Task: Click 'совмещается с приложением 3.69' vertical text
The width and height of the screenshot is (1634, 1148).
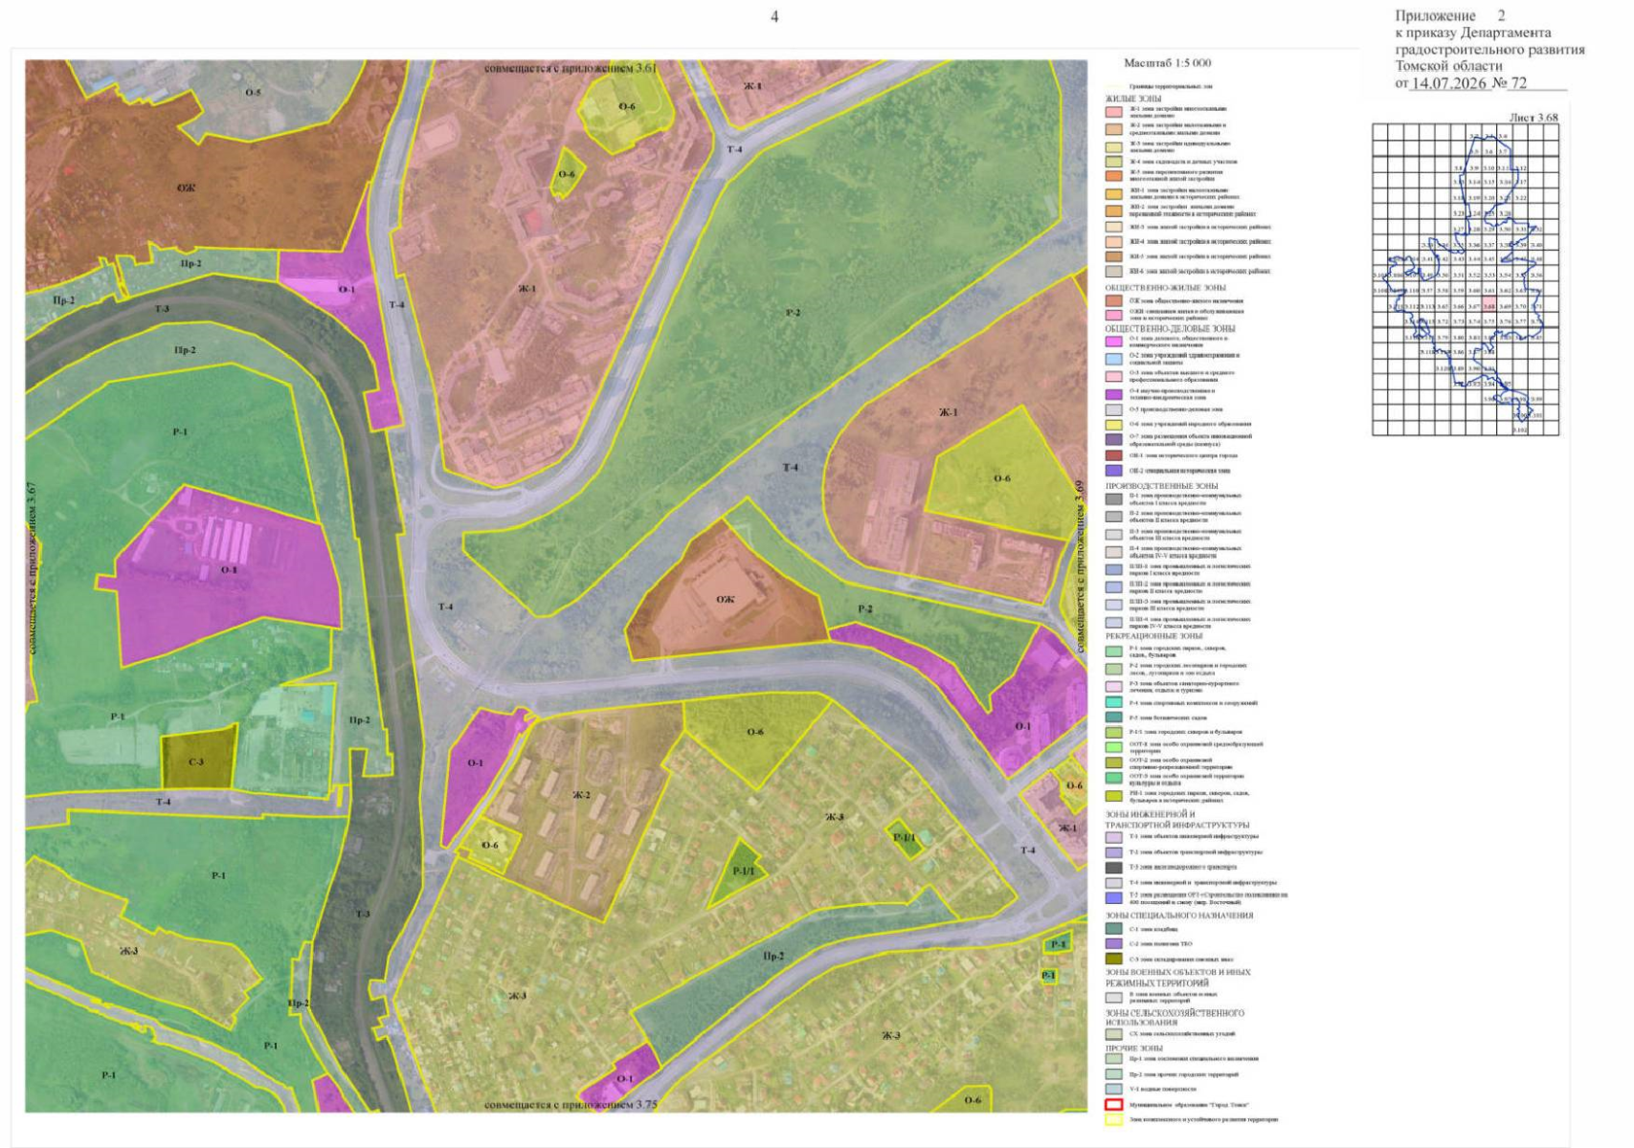Action: coord(1079,567)
